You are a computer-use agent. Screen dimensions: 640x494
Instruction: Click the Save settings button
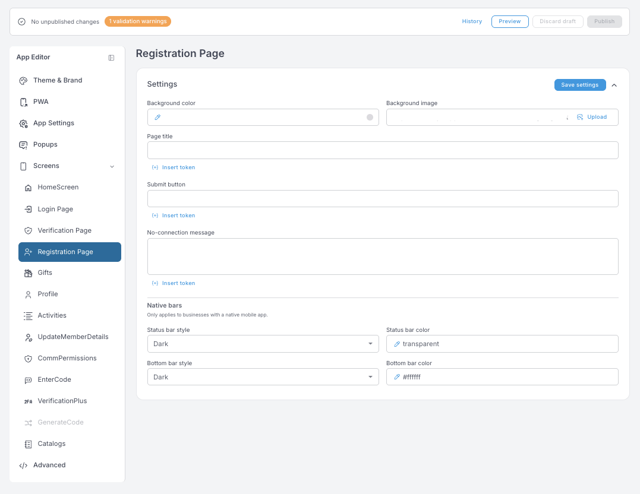click(579, 85)
